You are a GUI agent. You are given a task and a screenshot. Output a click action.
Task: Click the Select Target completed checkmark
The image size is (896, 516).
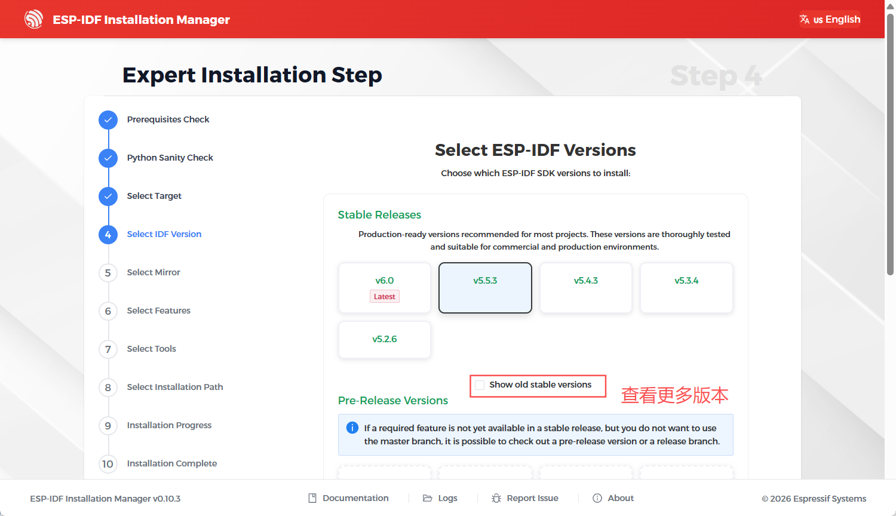point(108,196)
